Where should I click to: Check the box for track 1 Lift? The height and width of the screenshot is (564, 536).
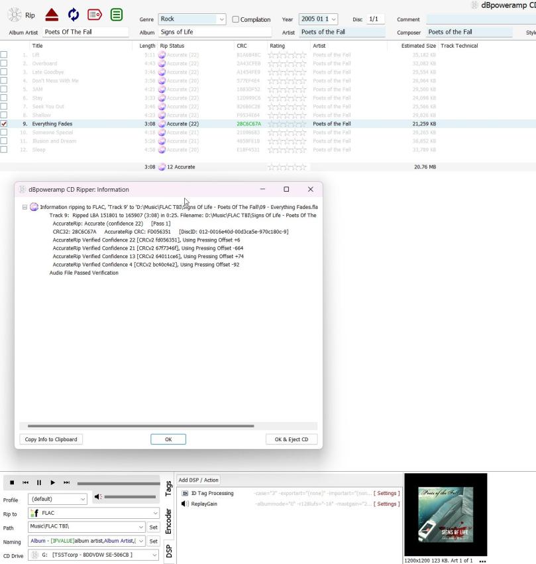tap(4, 54)
